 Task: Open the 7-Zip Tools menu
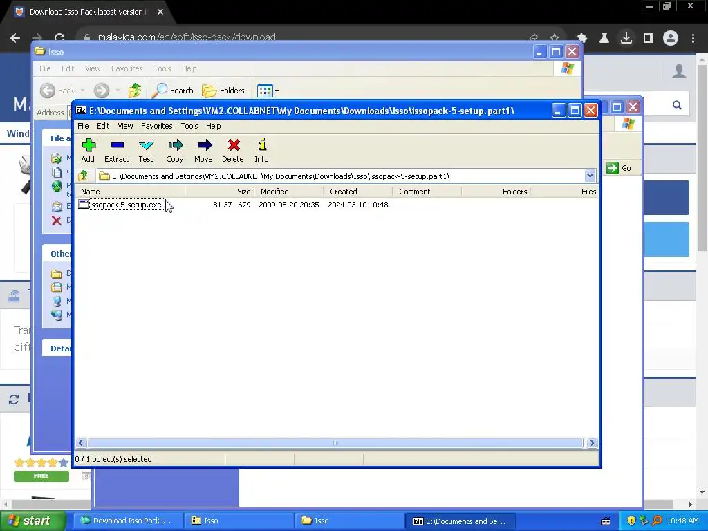point(189,126)
